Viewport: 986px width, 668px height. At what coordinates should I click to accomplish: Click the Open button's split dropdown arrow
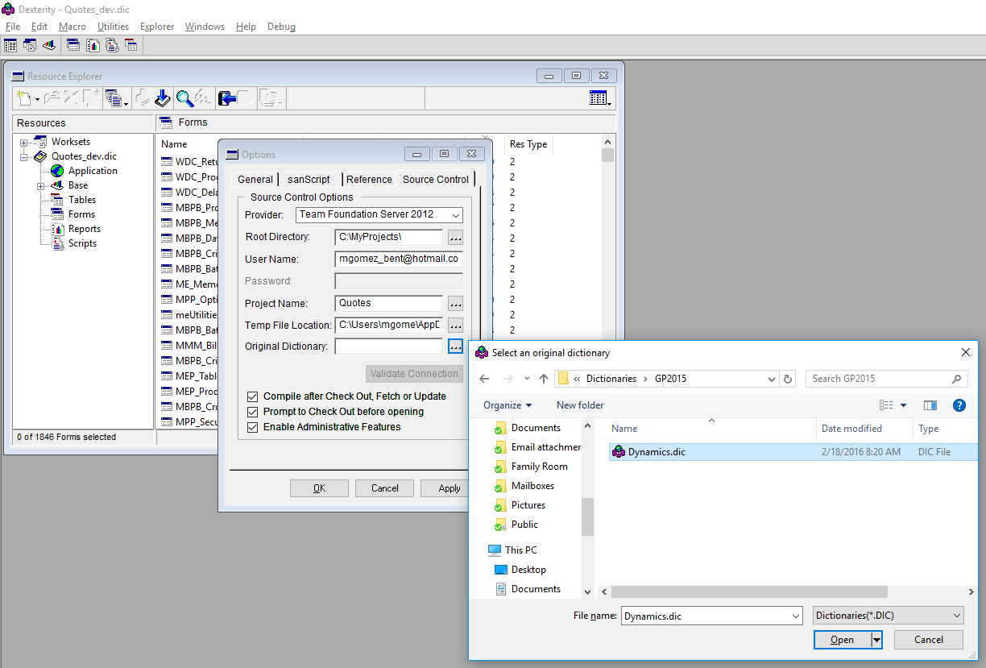[x=877, y=640]
